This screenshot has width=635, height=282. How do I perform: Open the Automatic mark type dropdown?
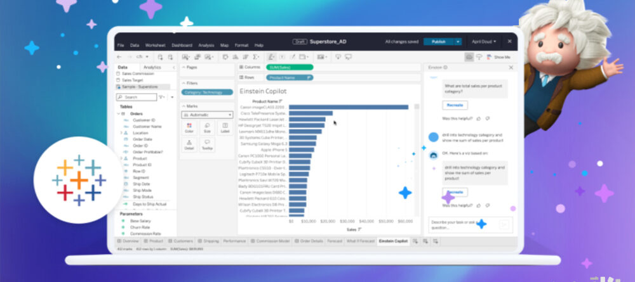[207, 115]
